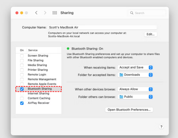
Task: Click the search magnifying glass icon
Action: click(132, 13)
